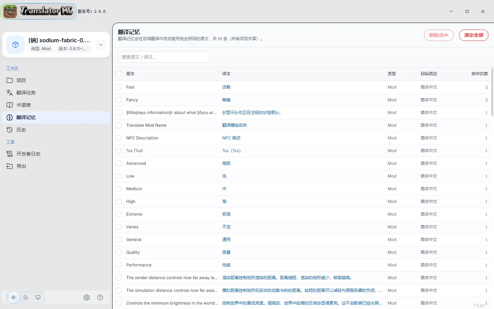Click the TranslatorMC app logo
Screen dimensions: 494x309
[38, 11]
